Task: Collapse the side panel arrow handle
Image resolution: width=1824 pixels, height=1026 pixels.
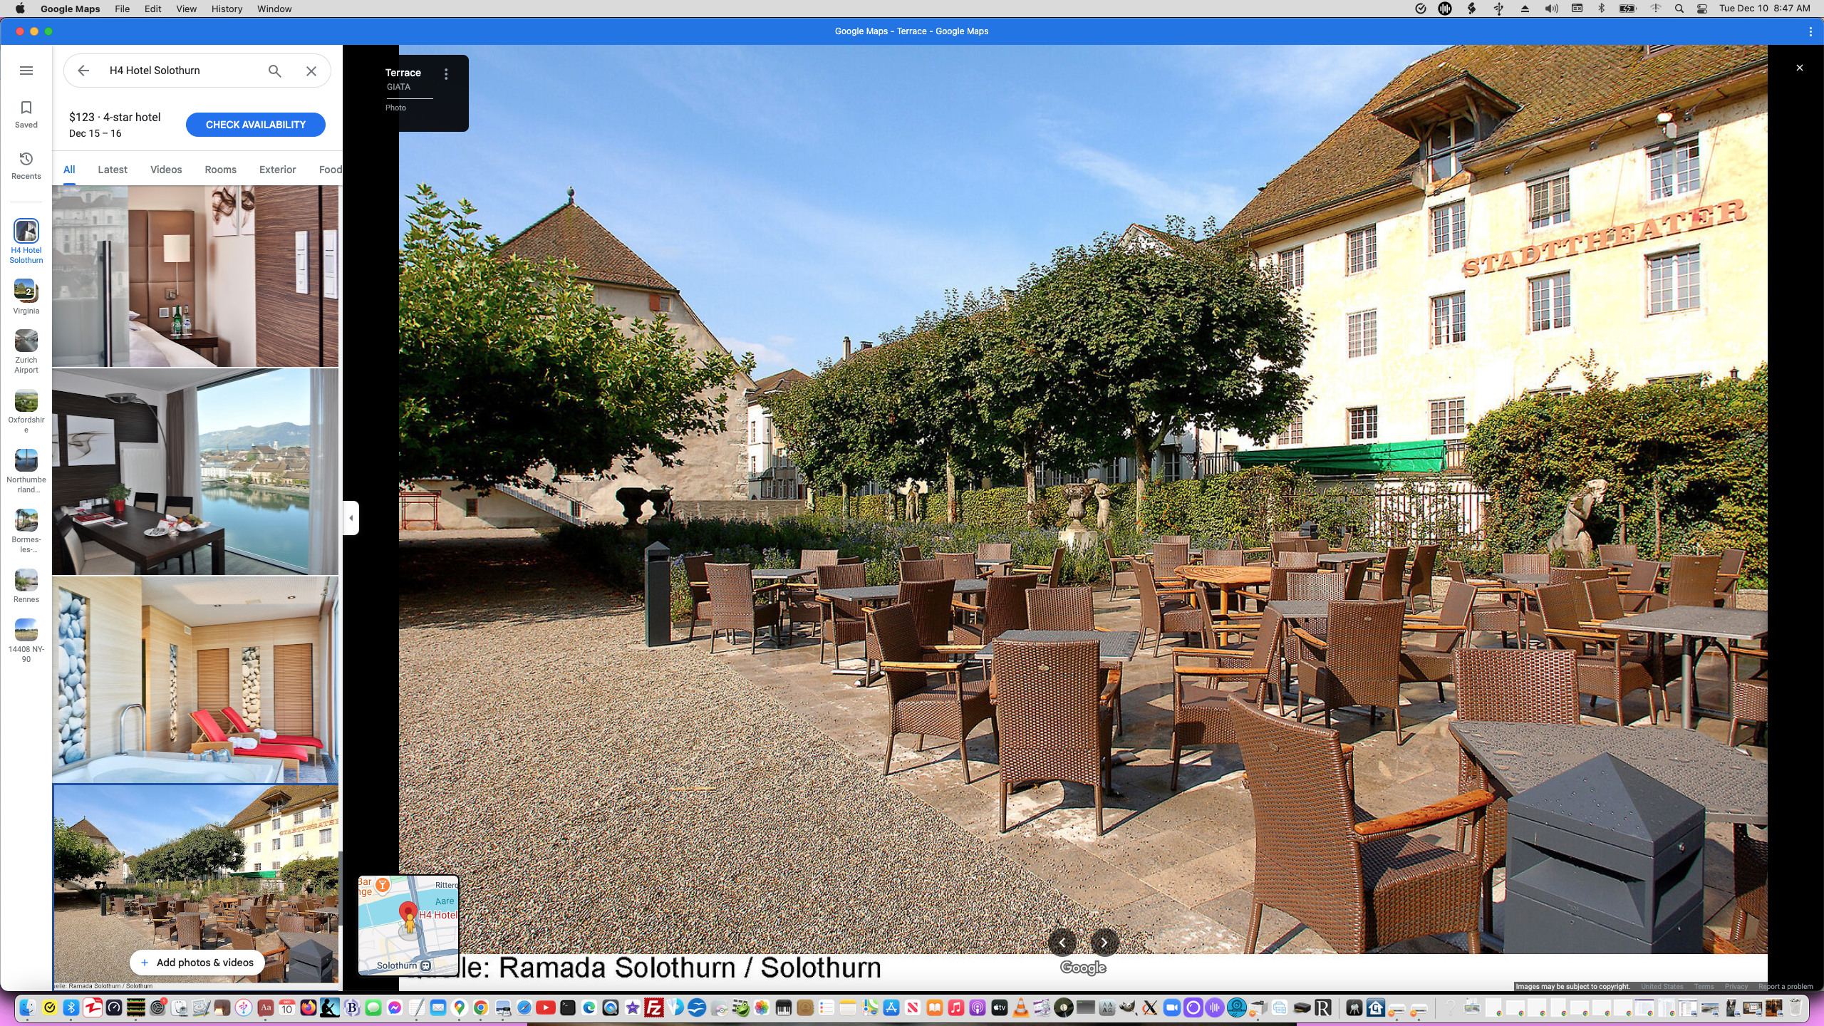Action: pos(351,517)
